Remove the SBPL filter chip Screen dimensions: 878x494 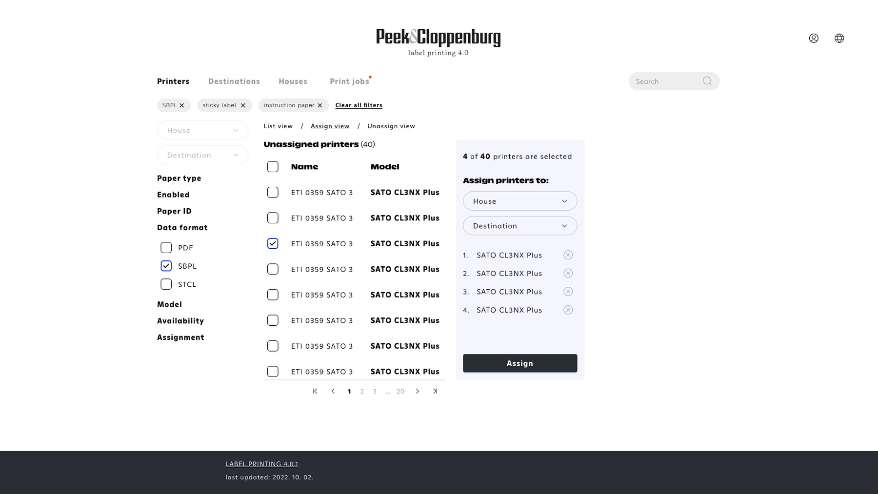click(x=182, y=105)
